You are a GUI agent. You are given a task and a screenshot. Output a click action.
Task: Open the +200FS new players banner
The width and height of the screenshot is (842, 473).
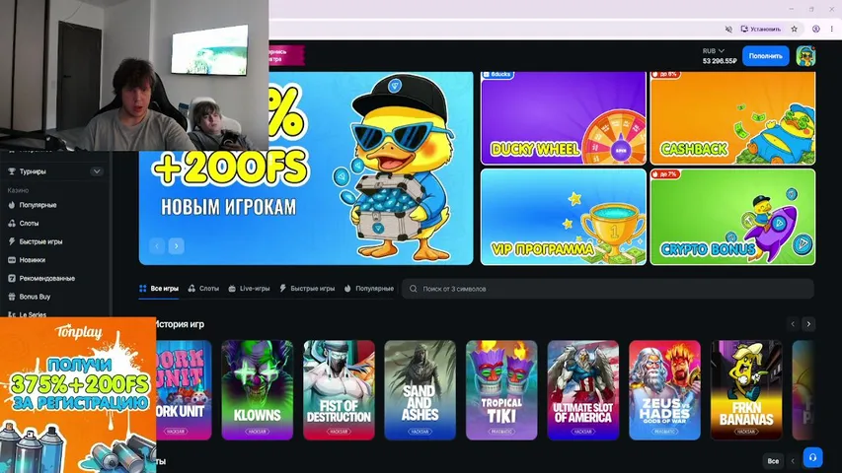pos(306,169)
